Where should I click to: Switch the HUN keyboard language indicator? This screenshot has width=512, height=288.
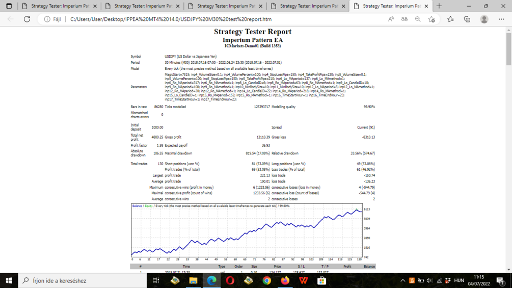pyautogui.click(x=459, y=280)
